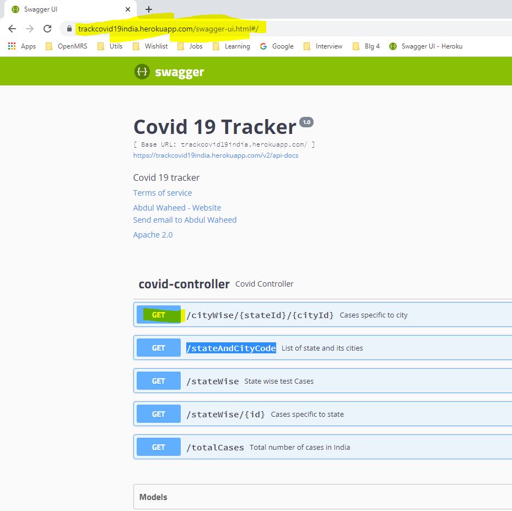Expand GET /stateWise/{id} endpoint

[322, 413]
